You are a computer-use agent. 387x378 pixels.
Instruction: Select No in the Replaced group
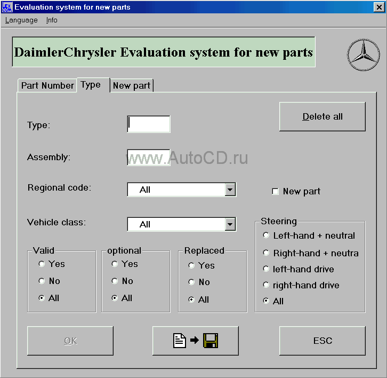pyautogui.click(x=199, y=282)
